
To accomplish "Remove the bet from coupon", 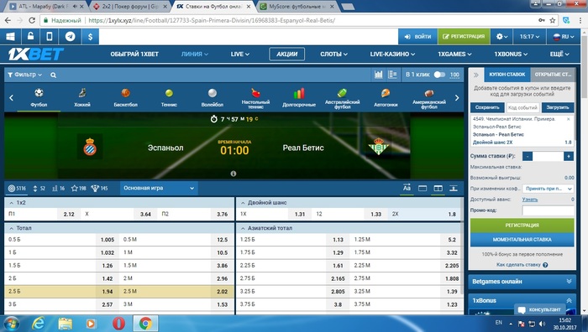I will [568, 119].
